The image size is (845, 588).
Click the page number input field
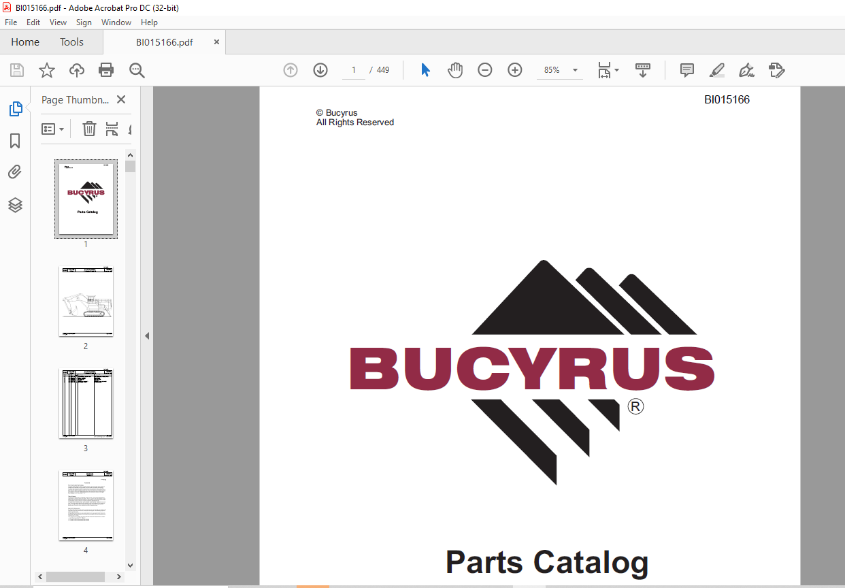[354, 70]
